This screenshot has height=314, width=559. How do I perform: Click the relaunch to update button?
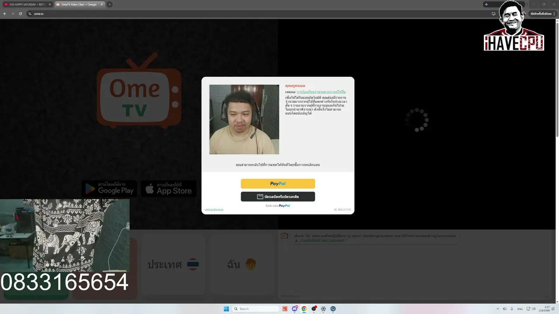pos(541,14)
